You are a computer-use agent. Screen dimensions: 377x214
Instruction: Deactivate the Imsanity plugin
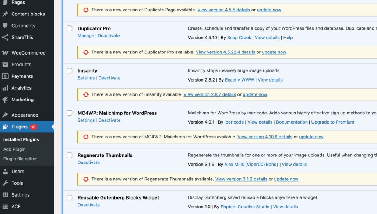tap(109, 78)
